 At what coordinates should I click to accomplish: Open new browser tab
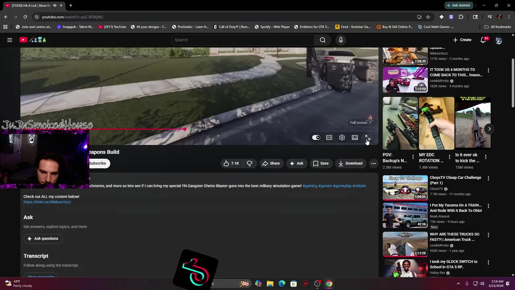pyautogui.click(x=70, y=6)
